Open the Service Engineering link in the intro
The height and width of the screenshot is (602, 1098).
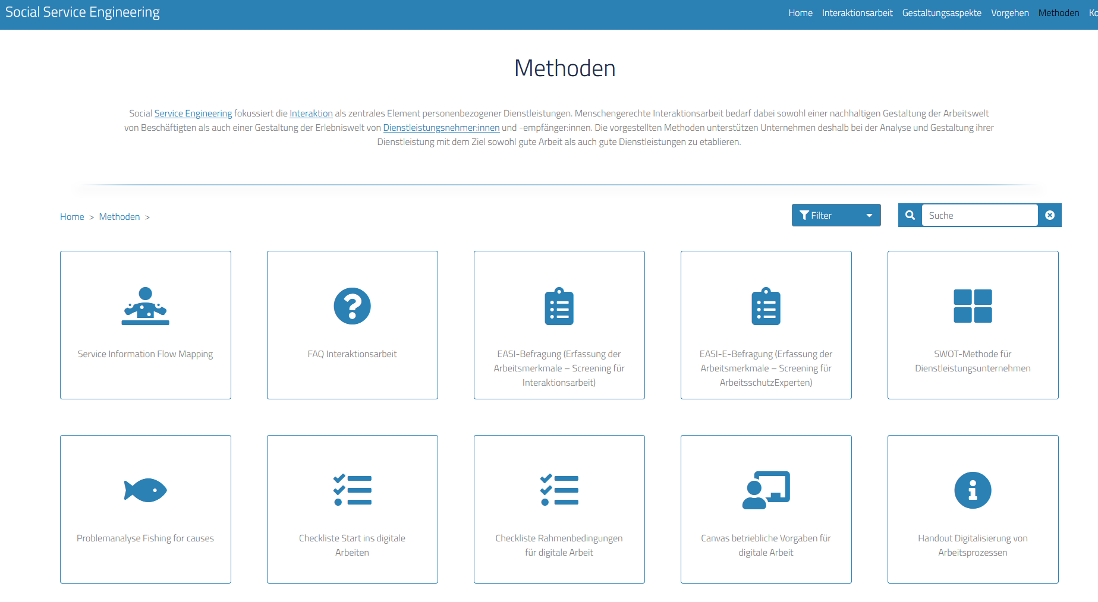(193, 114)
